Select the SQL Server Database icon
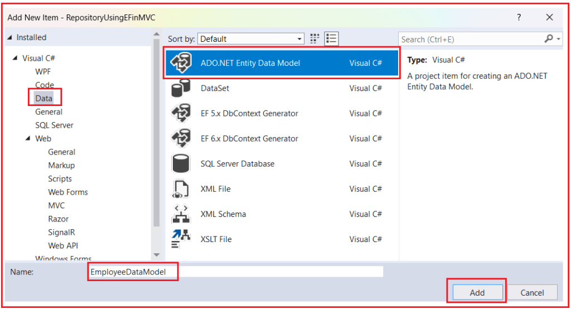Screen dimensions: 571x309 181,164
